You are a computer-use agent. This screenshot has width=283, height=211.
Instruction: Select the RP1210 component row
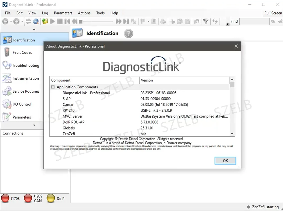point(139,111)
